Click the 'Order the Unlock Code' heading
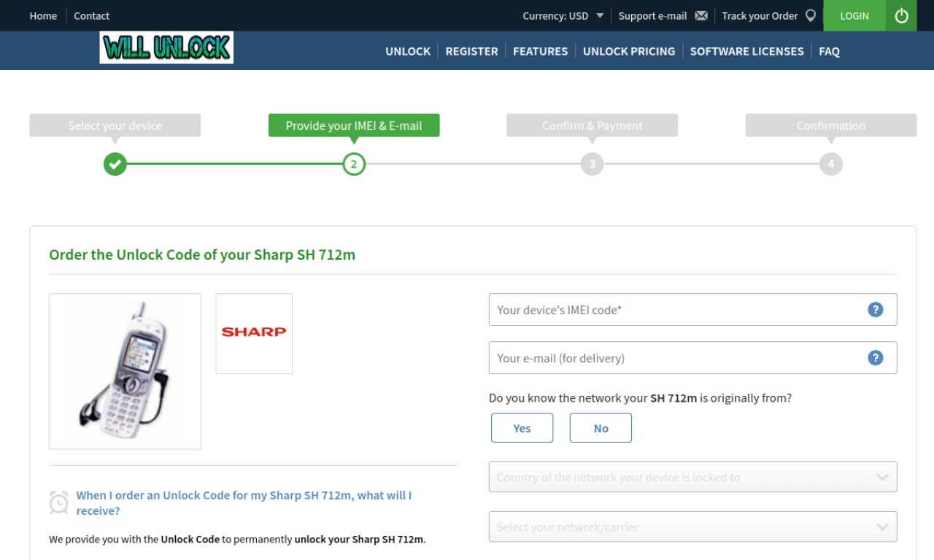Image resolution: width=934 pixels, height=560 pixels. pos(202,254)
